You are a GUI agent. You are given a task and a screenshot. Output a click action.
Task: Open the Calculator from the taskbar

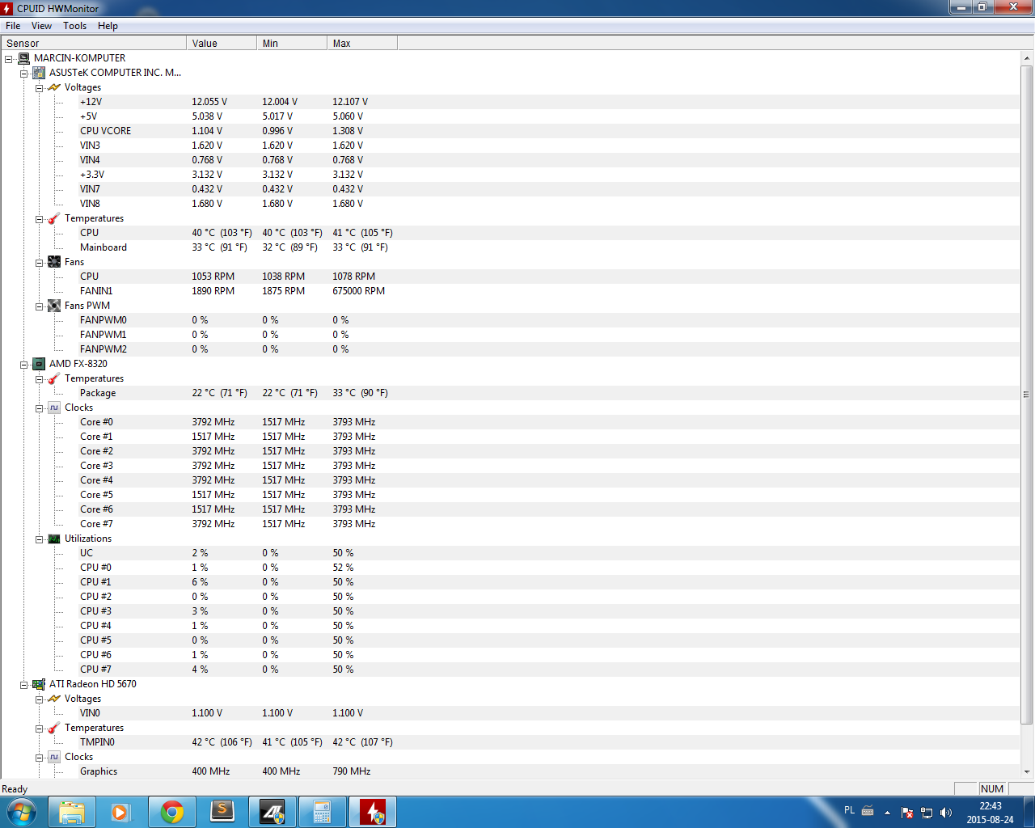point(322,812)
